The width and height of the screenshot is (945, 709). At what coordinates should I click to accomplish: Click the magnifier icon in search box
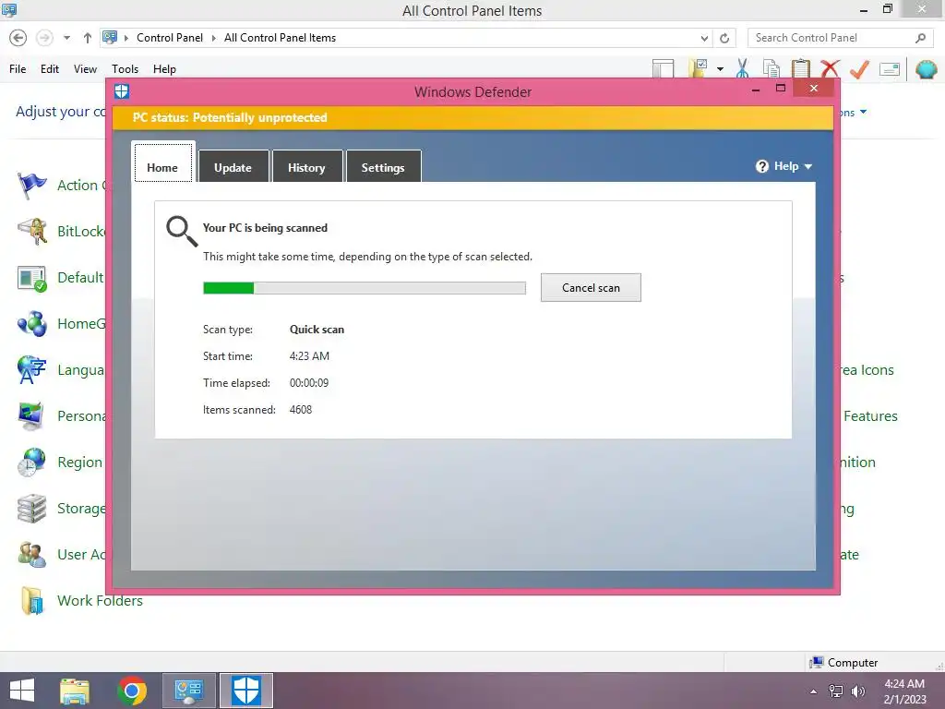(920, 38)
